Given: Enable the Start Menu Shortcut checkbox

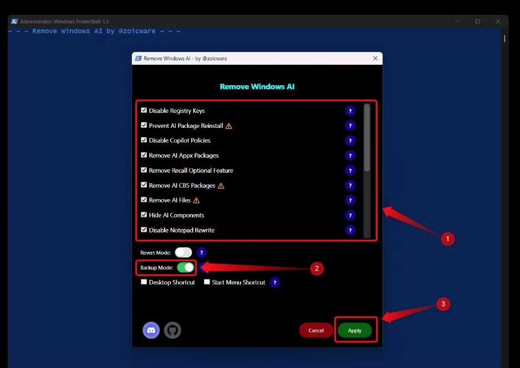Looking at the screenshot, I should pyautogui.click(x=207, y=282).
